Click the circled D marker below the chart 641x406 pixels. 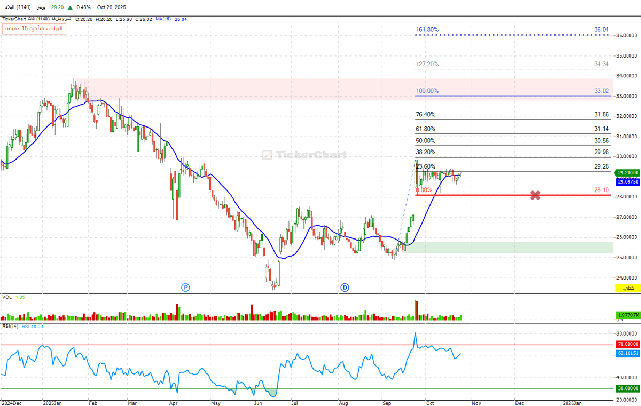click(x=345, y=288)
